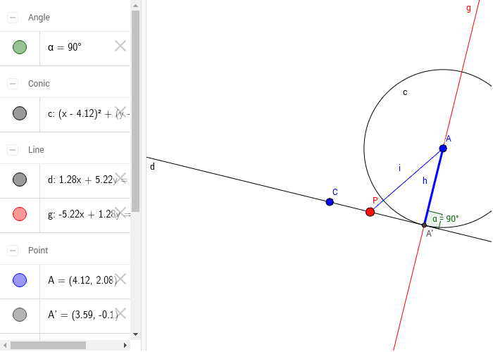Viewport: 493px width, 352px height.
Task: Click the label i of the thin segment
Action: point(399,168)
